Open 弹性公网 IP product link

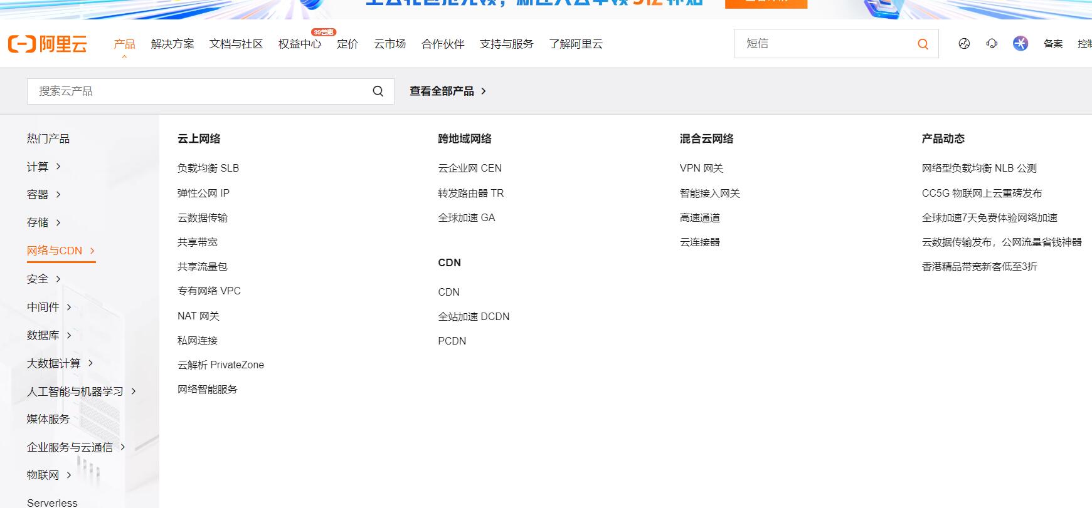(x=203, y=193)
